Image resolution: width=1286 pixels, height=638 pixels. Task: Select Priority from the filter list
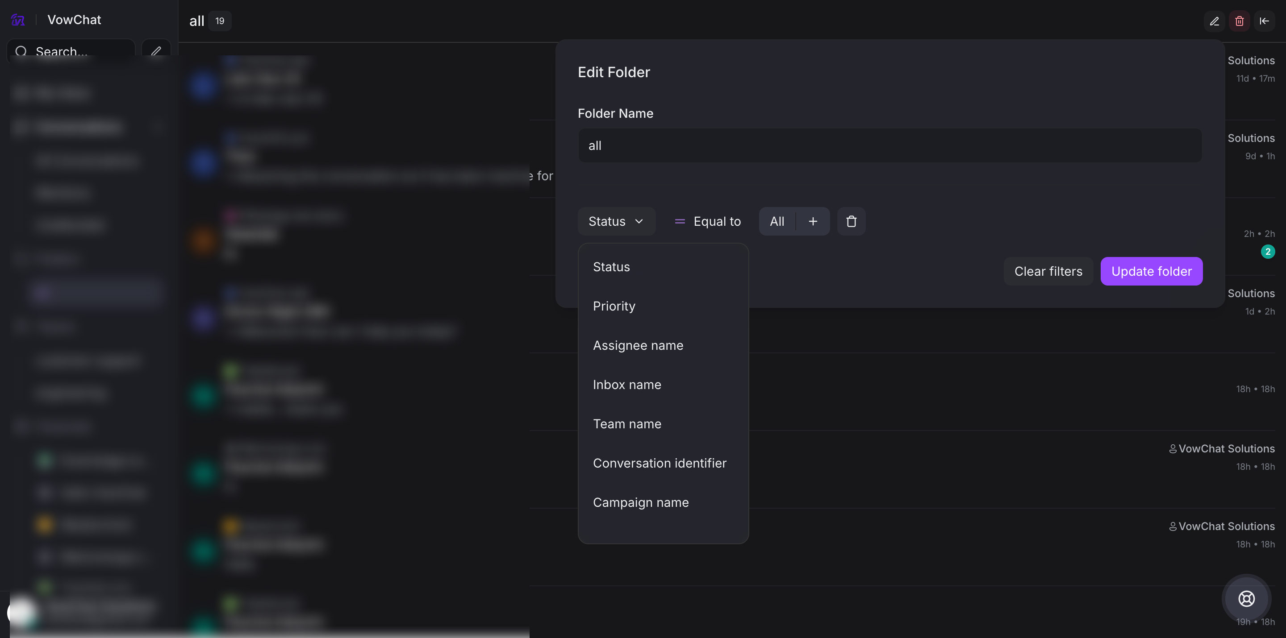tap(614, 306)
